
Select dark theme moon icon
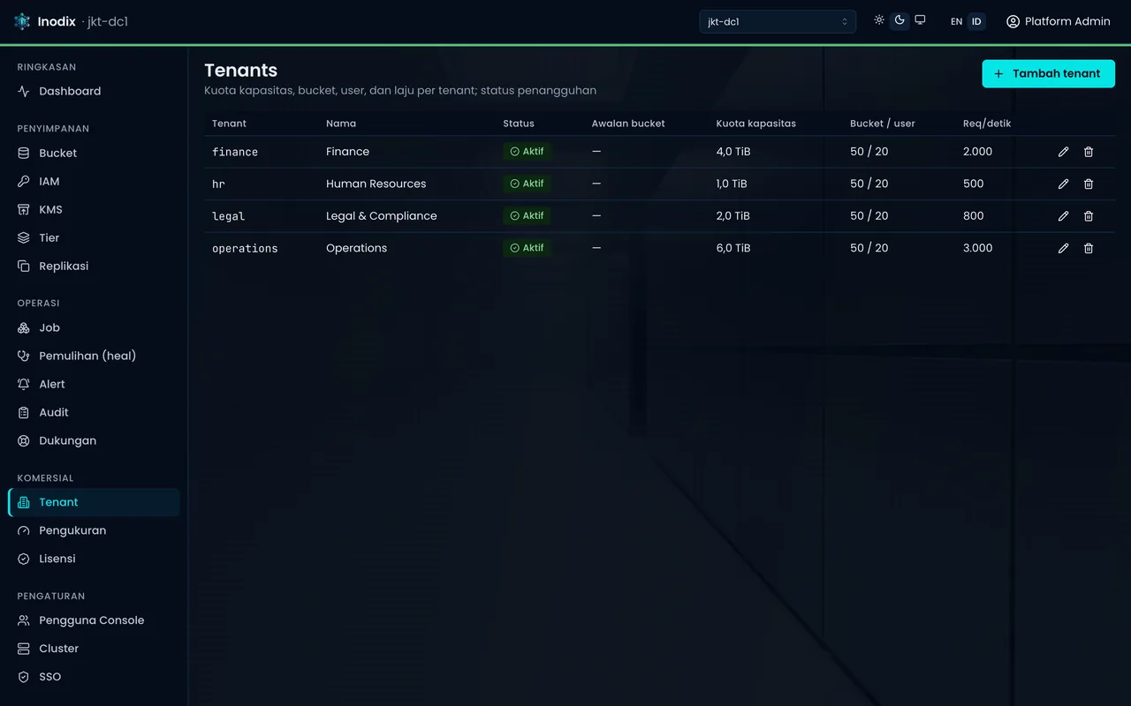(x=899, y=20)
